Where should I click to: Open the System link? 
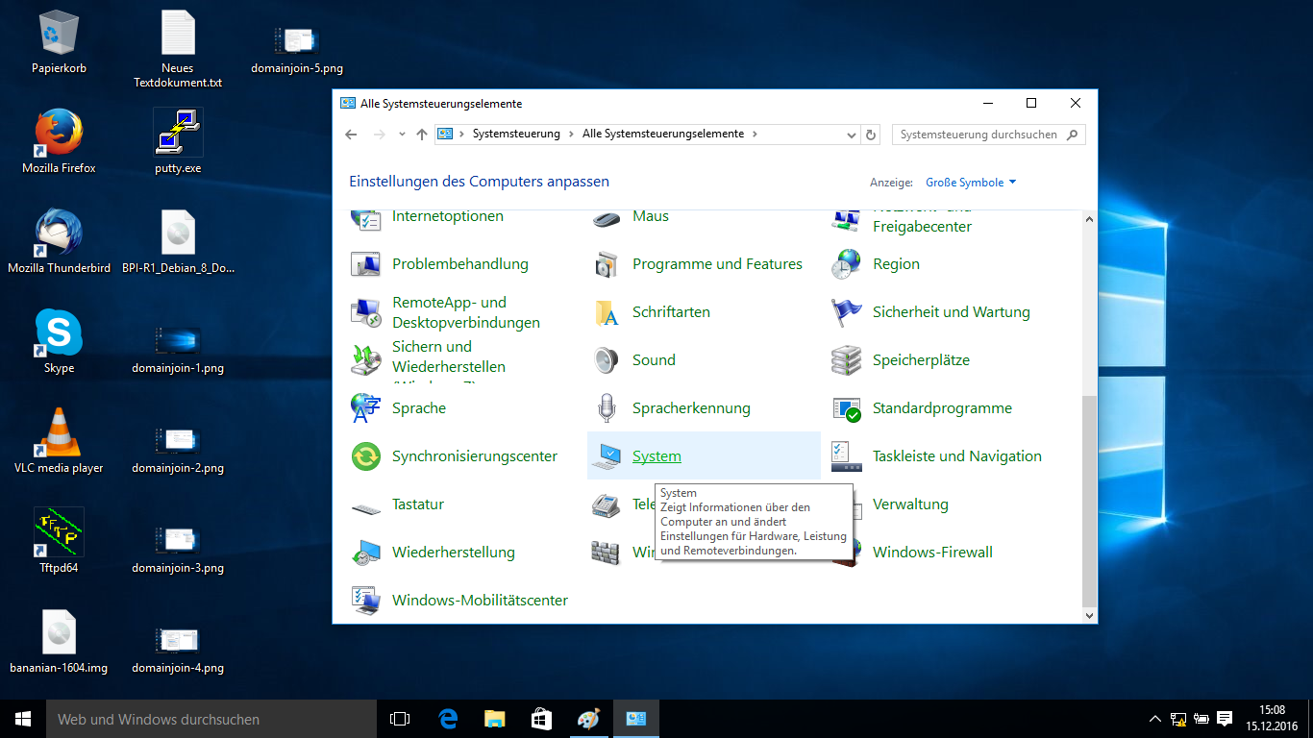click(x=656, y=456)
